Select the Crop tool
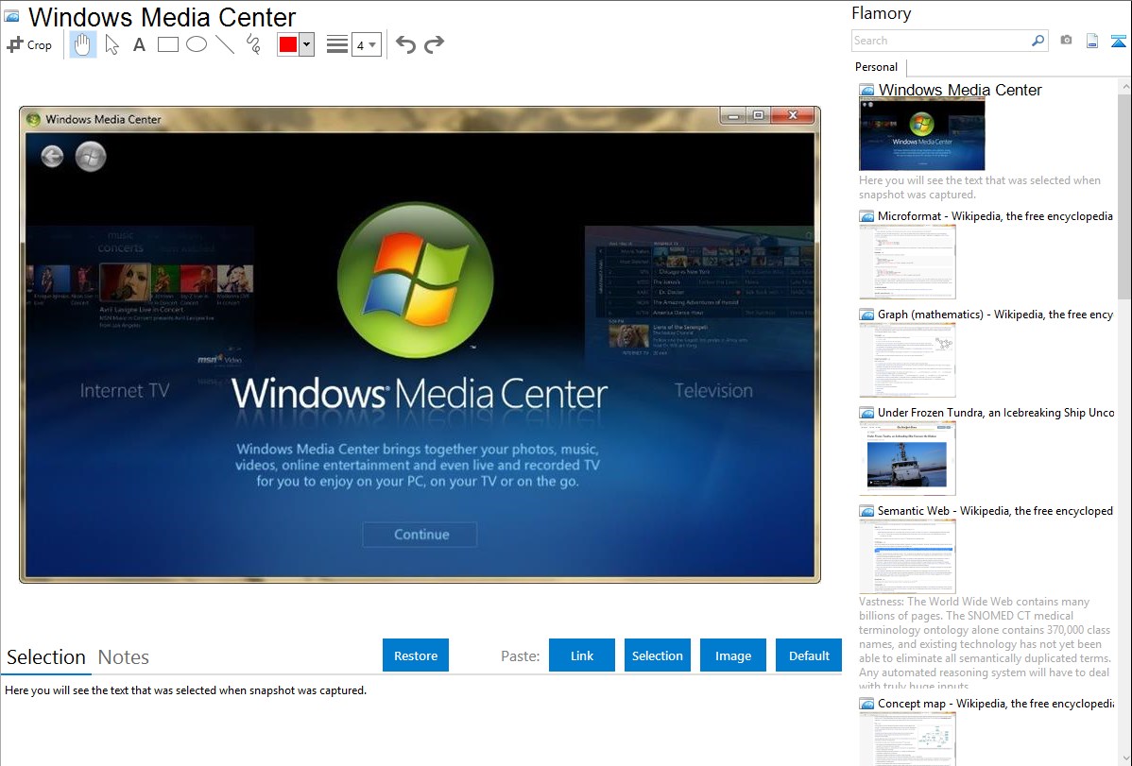 29,44
